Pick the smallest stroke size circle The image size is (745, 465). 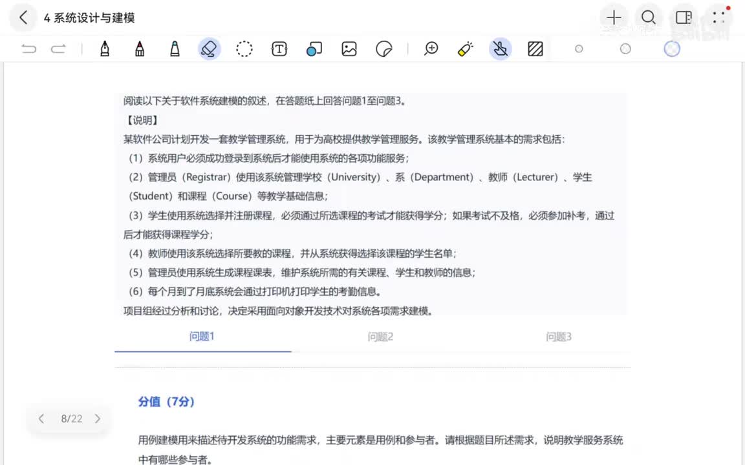[x=579, y=49]
